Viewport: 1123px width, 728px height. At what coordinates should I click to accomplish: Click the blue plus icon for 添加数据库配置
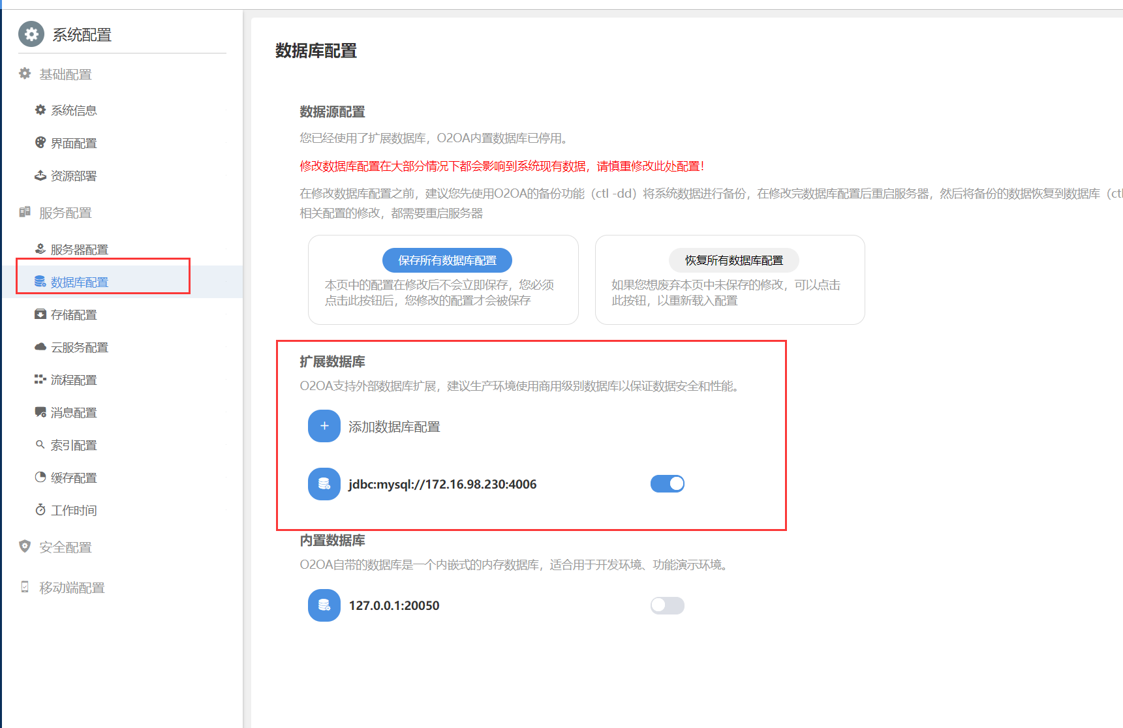324,426
